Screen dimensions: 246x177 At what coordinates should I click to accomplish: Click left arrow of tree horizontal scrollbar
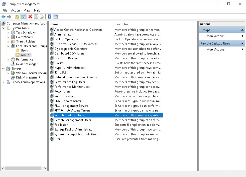click(x=3, y=168)
